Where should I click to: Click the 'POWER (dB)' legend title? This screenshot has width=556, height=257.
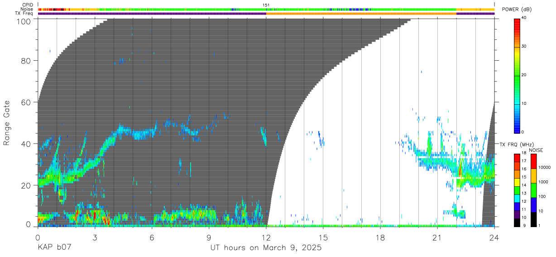click(x=517, y=10)
